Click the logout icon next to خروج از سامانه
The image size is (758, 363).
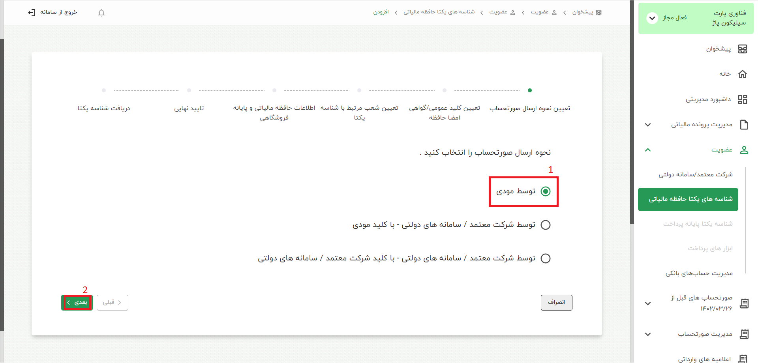tap(32, 13)
